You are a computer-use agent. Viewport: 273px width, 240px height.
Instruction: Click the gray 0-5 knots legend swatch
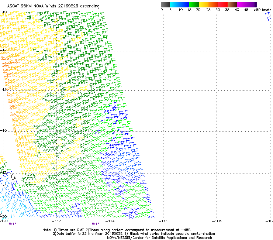pos(165,4)
